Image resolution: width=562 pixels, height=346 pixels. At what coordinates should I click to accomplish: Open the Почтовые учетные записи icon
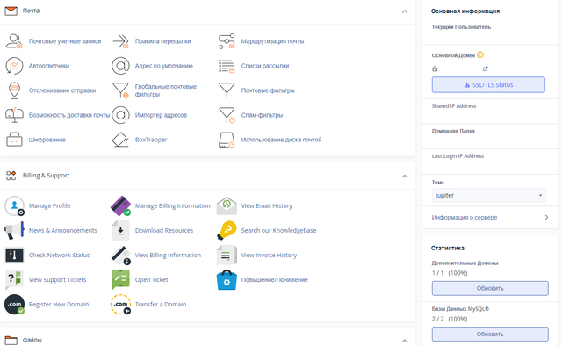(x=14, y=41)
